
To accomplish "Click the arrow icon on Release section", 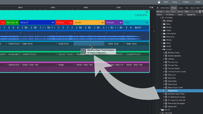I will click(x=121, y=23).
